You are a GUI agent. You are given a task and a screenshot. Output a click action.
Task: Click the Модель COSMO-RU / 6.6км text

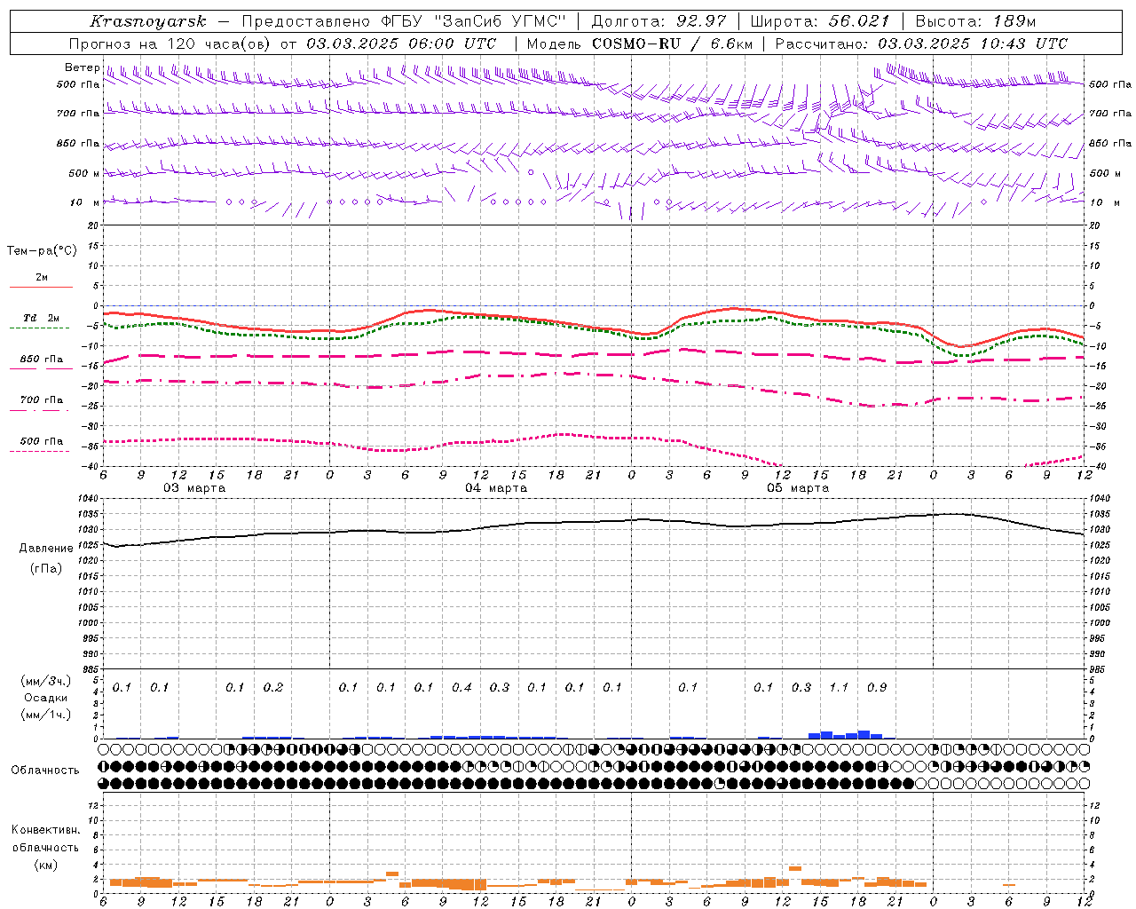[x=640, y=43]
